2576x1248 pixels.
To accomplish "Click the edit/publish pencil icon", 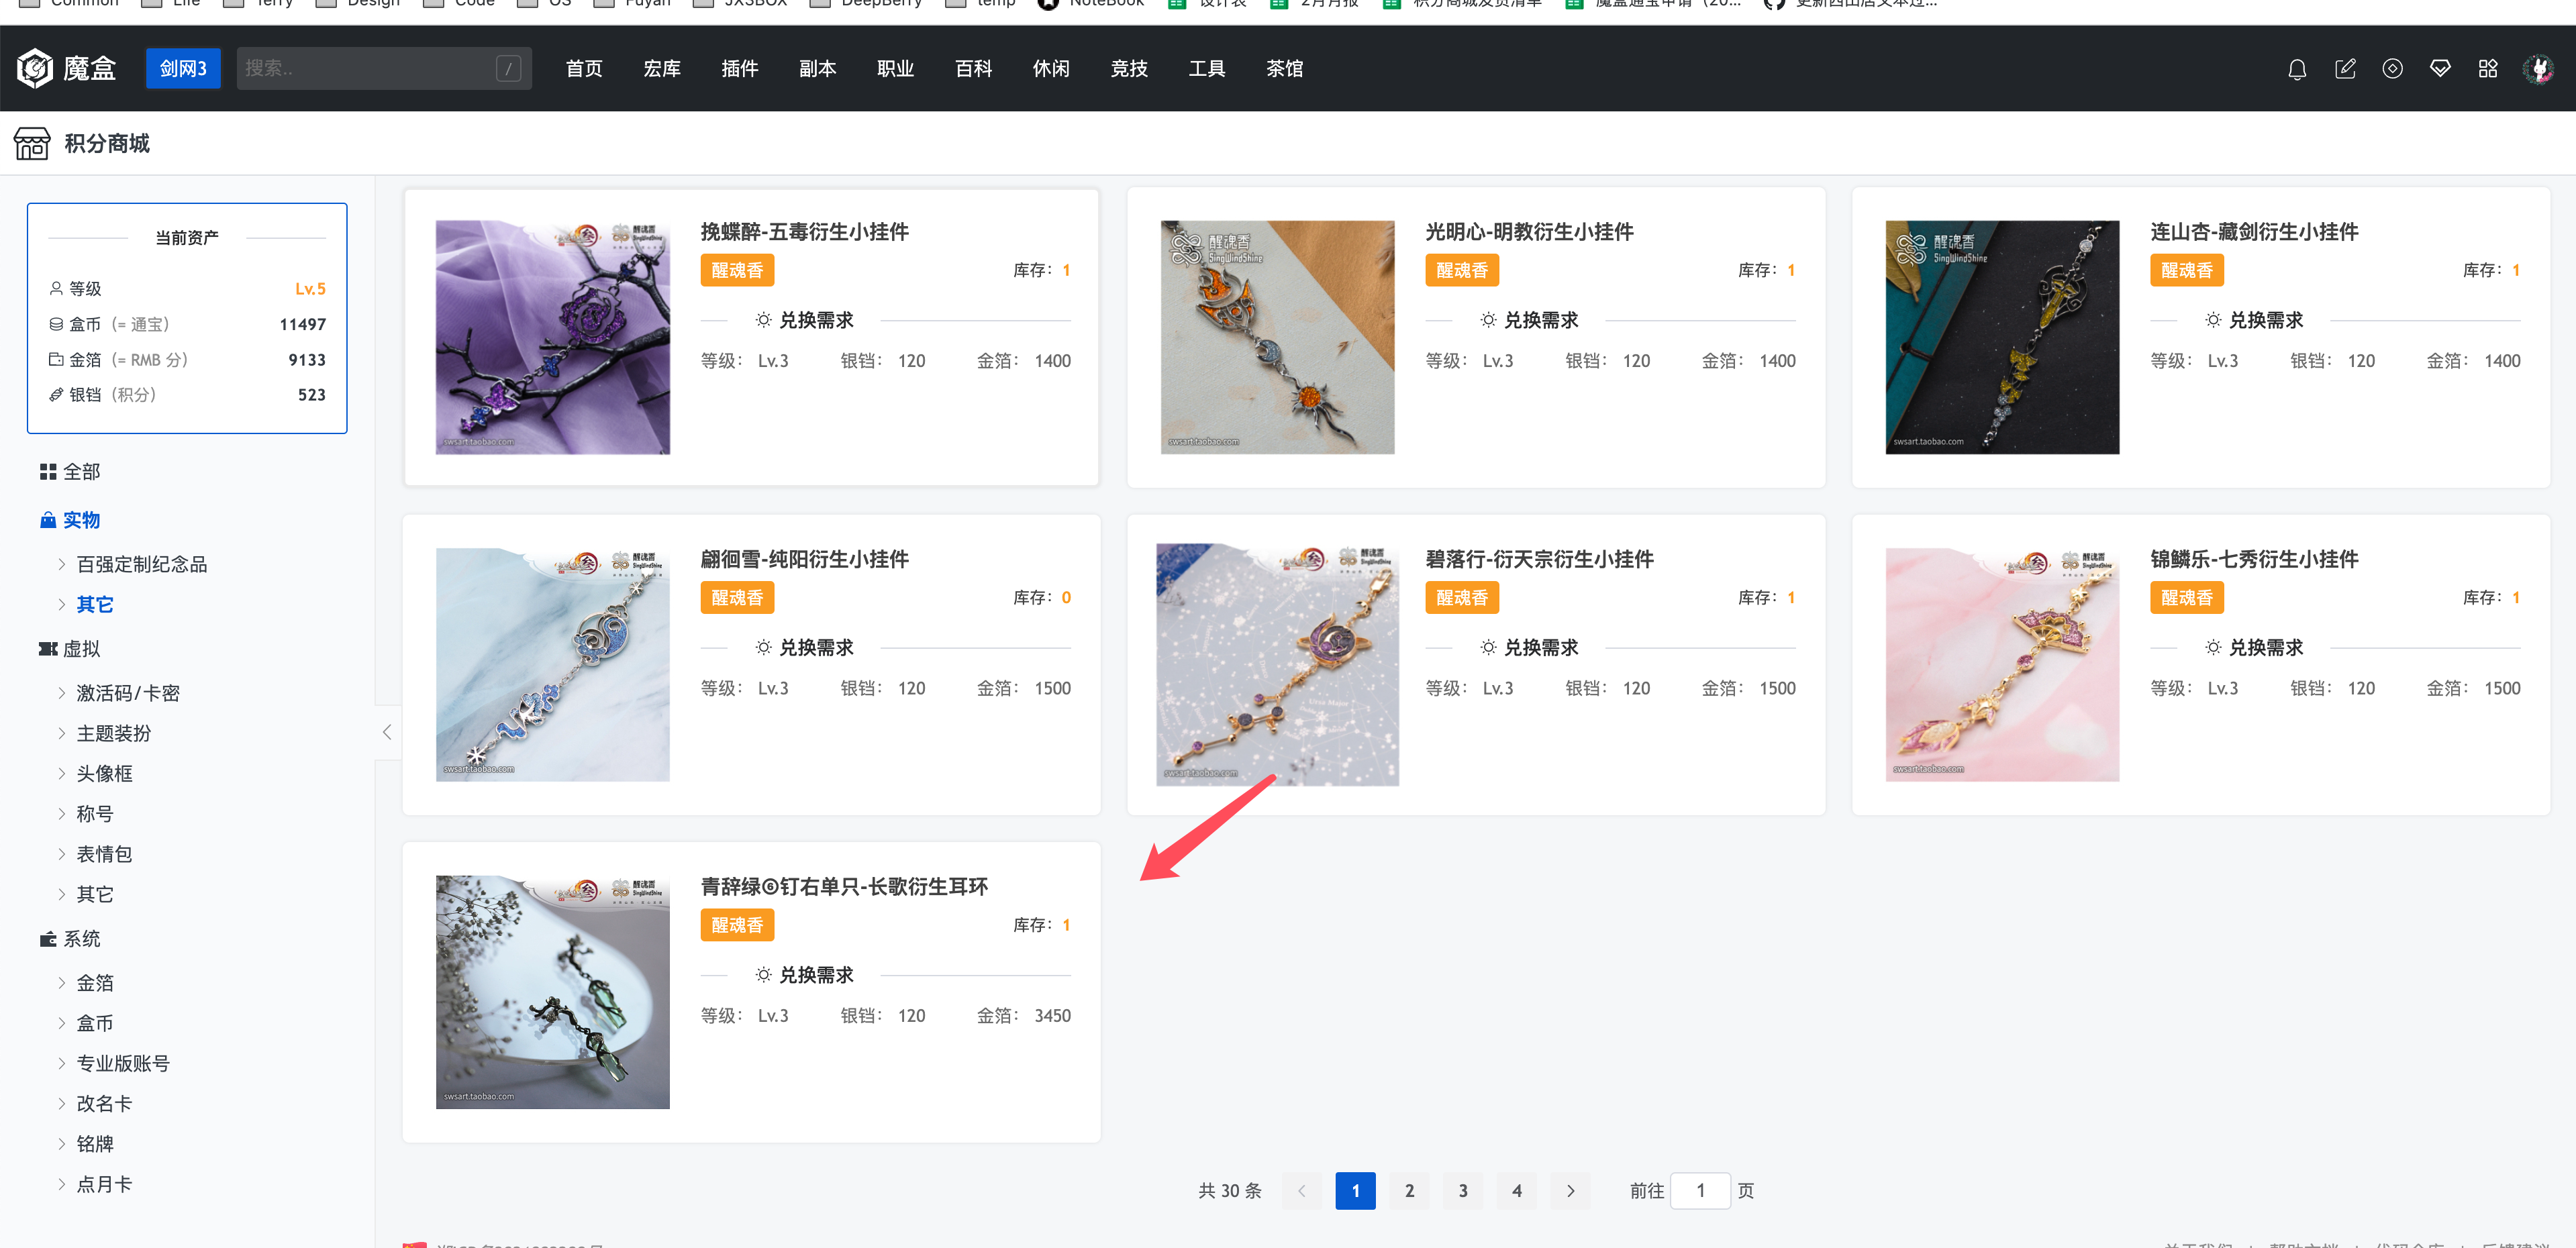I will click(2345, 68).
